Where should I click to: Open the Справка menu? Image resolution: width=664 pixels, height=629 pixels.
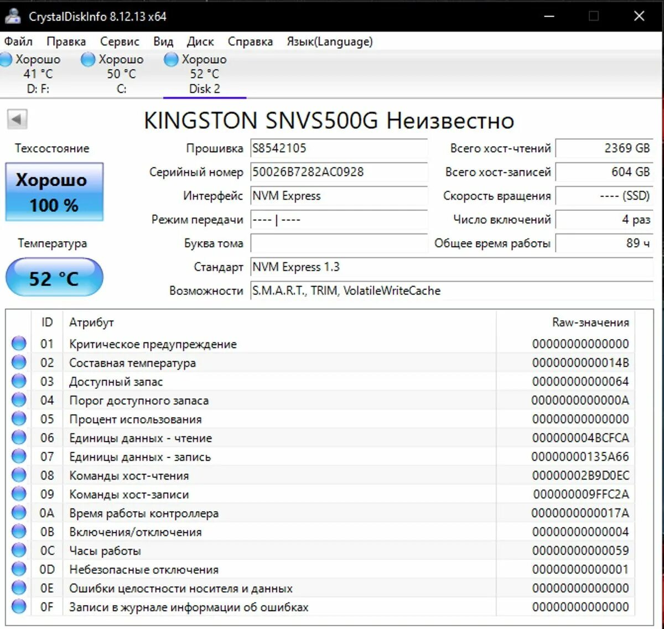(x=250, y=41)
